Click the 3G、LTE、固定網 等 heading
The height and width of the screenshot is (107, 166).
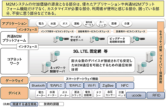coord(90,51)
